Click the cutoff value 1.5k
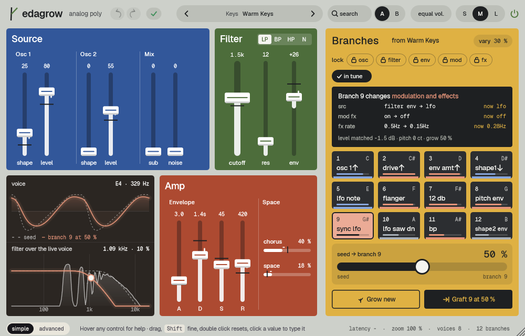The width and height of the screenshot is (525, 336). [237, 55]
